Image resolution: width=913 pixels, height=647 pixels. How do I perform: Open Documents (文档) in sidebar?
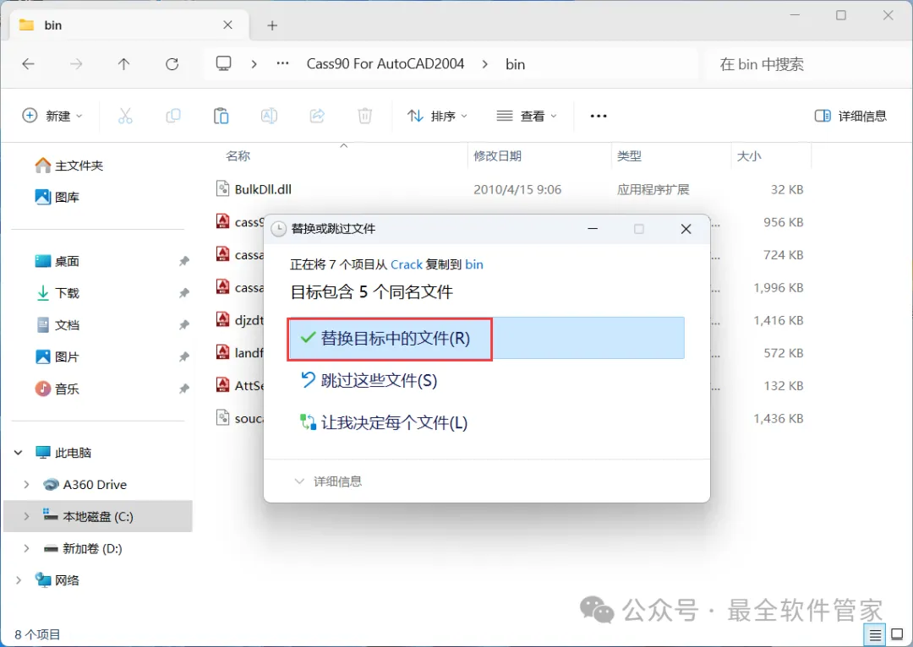(x=57, y=324)
